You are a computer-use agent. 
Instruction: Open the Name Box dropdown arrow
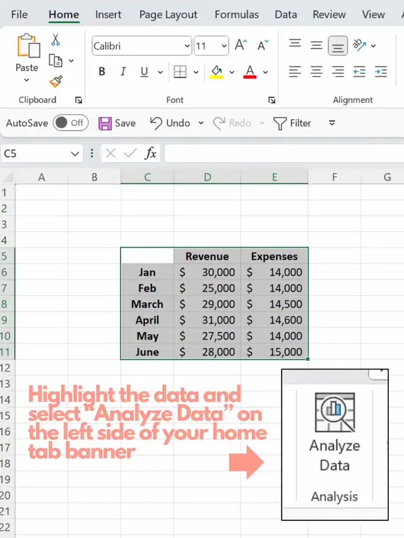[x=76, y=153]
